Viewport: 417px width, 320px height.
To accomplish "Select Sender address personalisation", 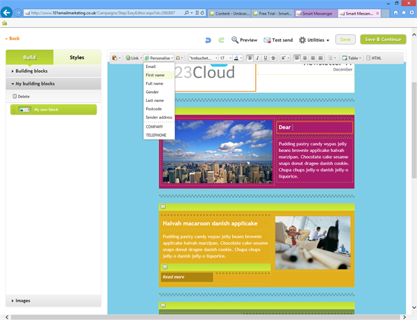I will coord(158,117).
